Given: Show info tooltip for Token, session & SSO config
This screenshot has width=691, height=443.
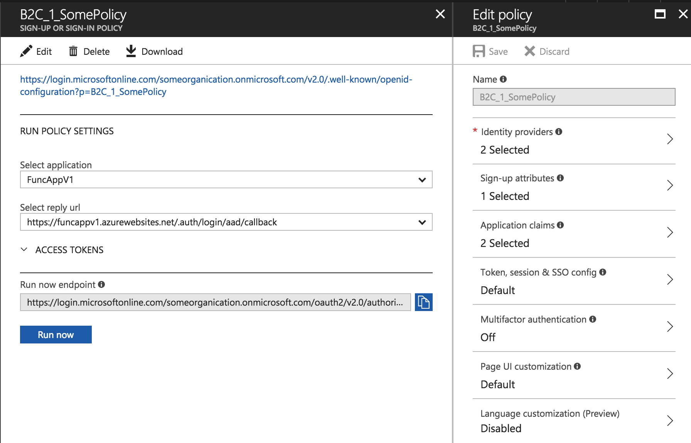Looking at the screenshot, I should click(x=603, y=272).
